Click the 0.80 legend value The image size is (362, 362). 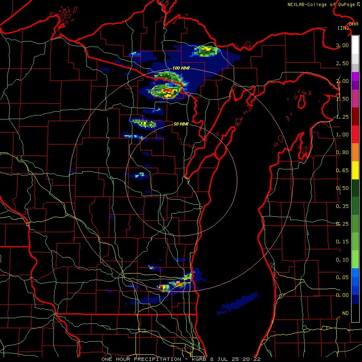(x=342, y=152)
